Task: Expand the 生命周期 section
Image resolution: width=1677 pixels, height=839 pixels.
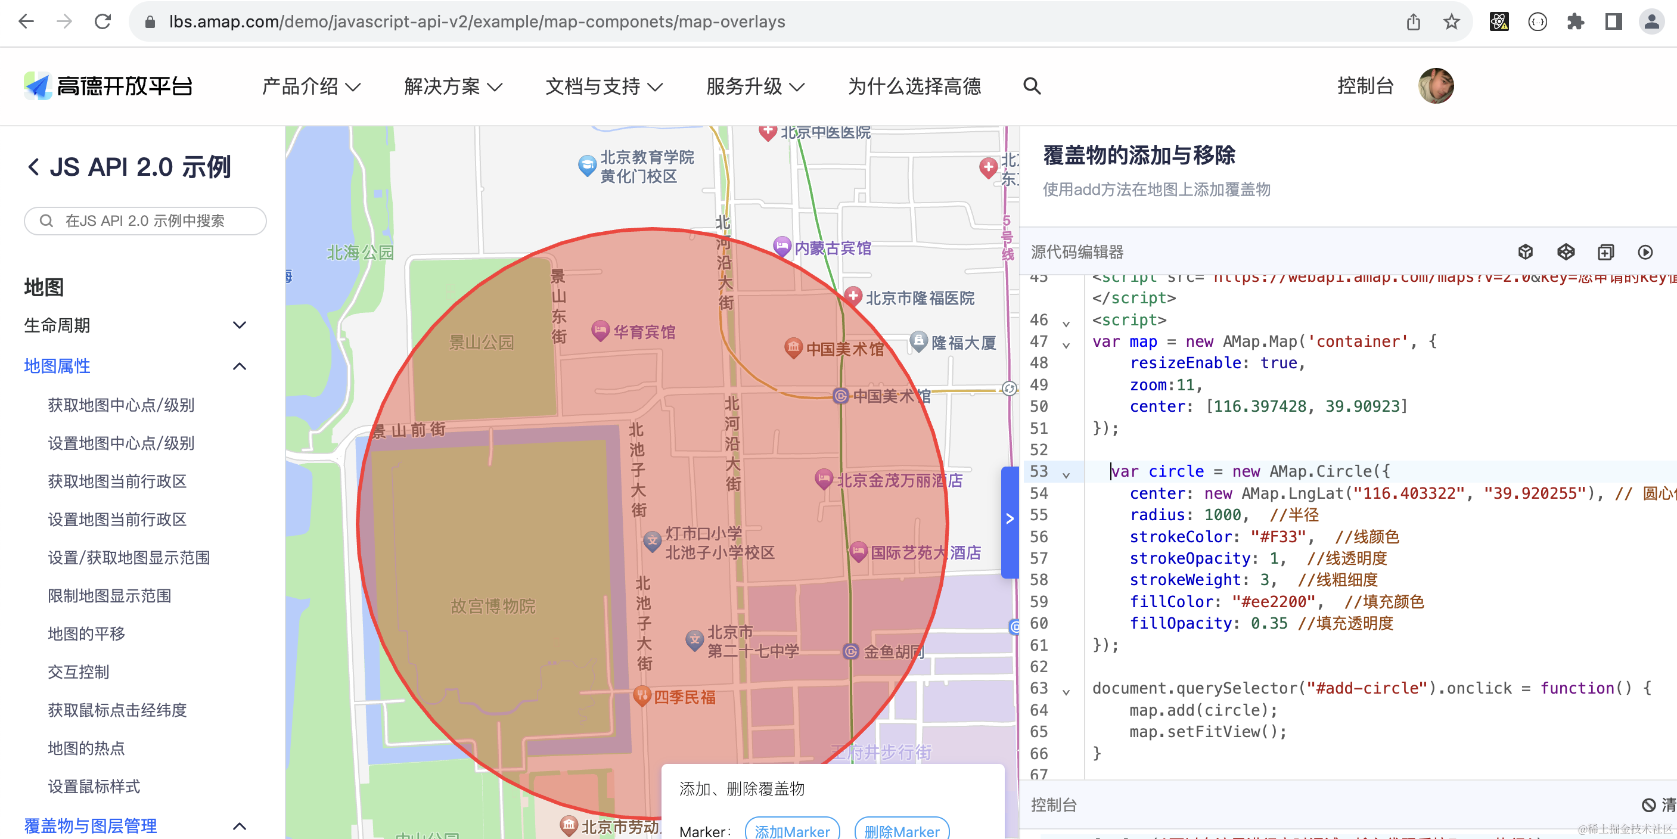Action: pyautogui.click(x=239, y=325)
